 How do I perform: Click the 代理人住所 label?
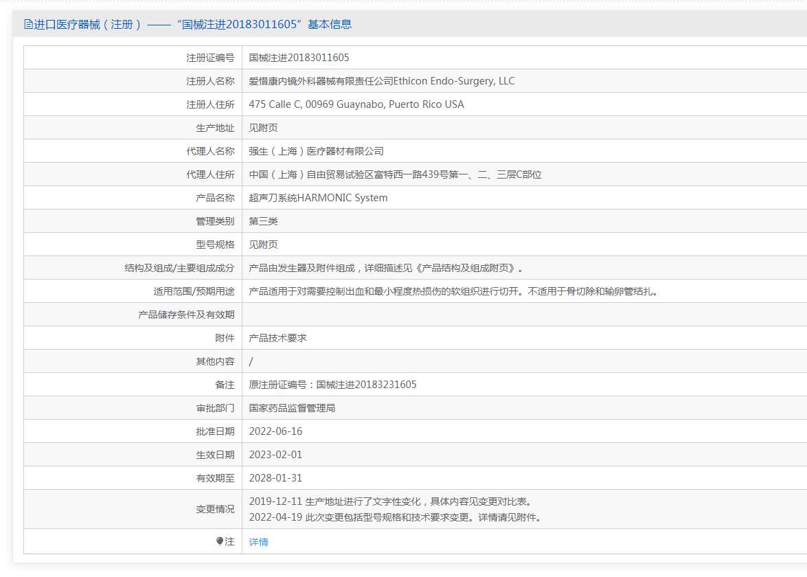tap(210, 174)
